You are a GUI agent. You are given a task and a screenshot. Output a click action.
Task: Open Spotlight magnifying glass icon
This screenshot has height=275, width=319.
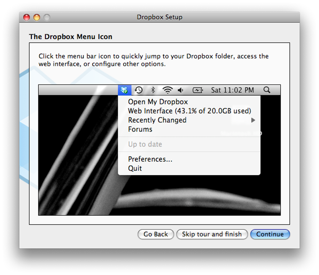(x=267, y=90)
